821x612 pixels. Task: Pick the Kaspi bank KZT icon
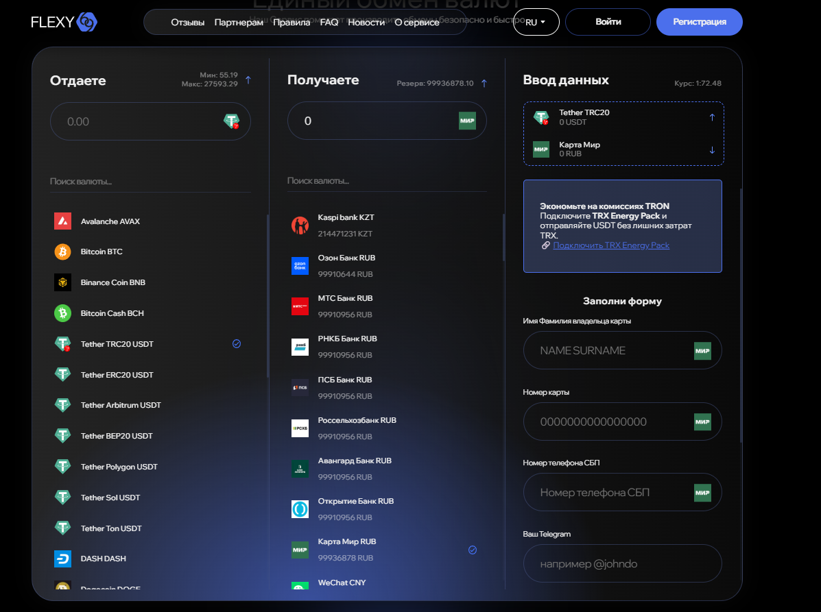[300, 225]
